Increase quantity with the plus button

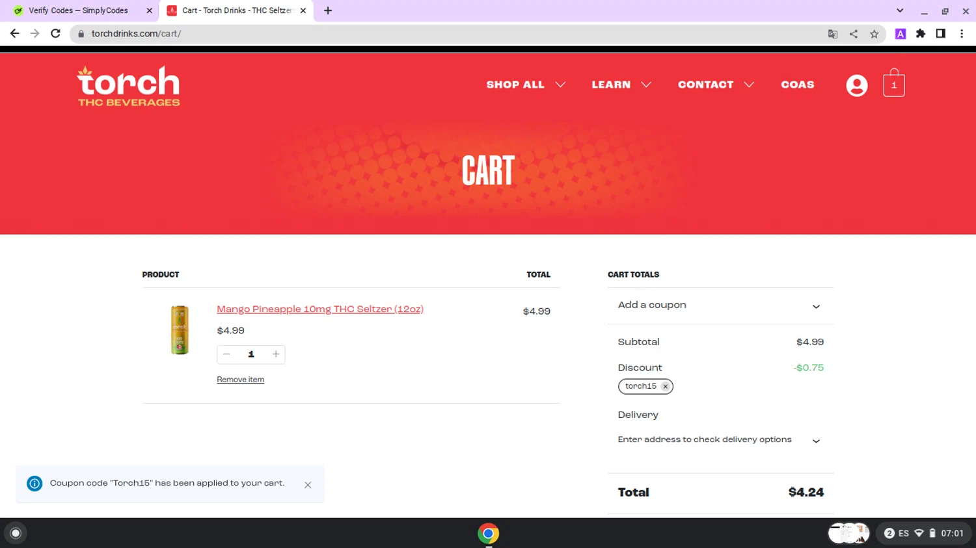276,354
